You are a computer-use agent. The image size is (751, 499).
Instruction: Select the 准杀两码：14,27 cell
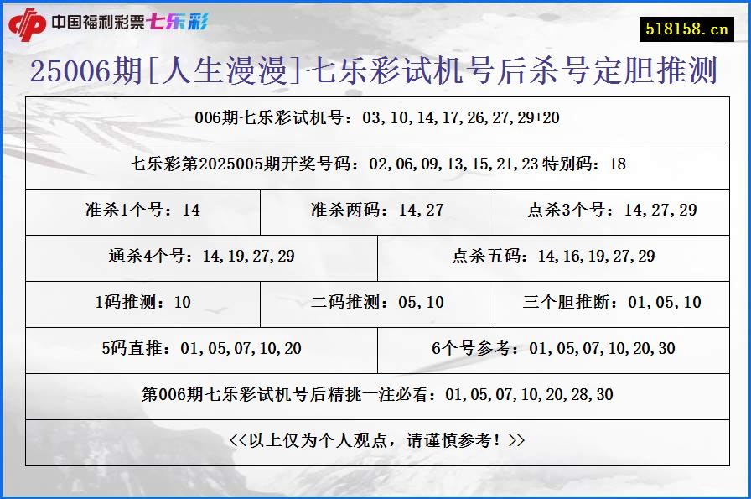[377, 211]
